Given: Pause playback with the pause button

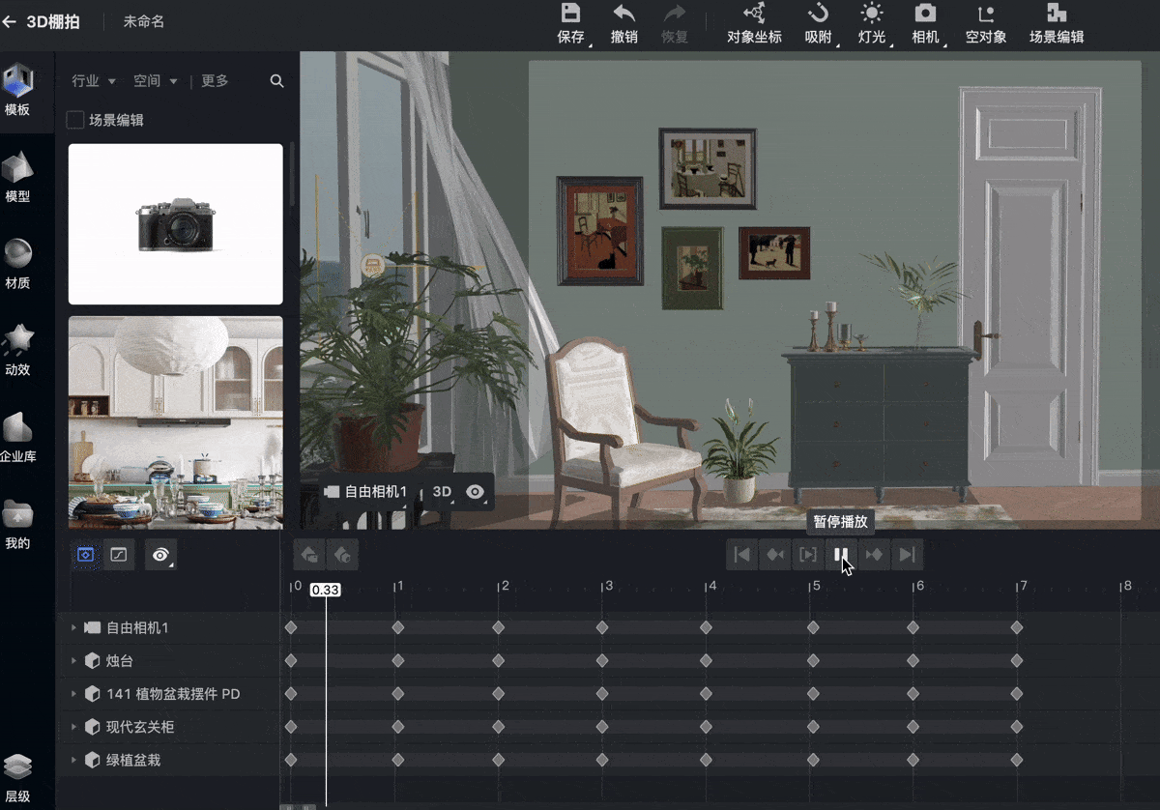Looking at the screenshot, I should [841, 555].
